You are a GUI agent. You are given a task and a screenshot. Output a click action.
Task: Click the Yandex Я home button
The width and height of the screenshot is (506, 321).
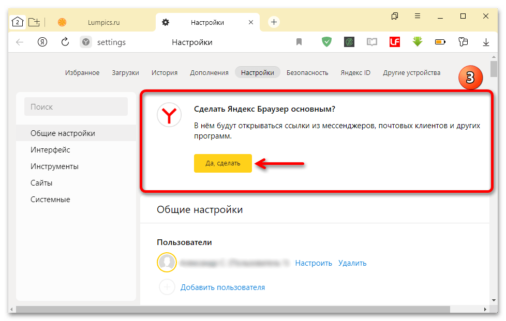(42, 42)
